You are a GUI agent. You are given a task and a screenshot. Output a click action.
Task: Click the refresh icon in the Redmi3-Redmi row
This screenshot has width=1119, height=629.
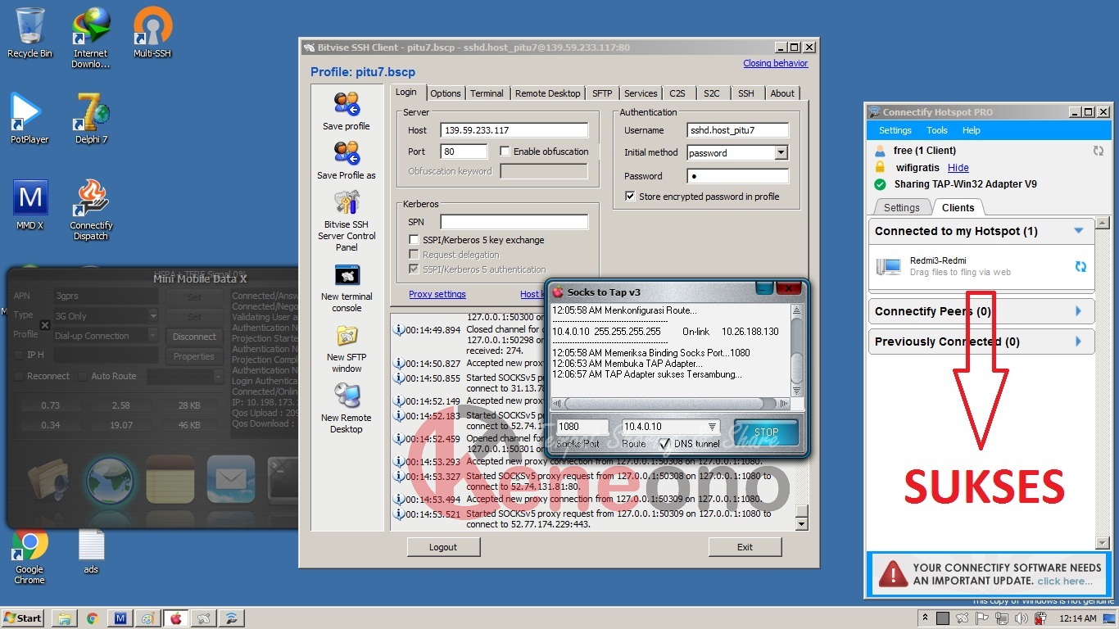(1080, 266)
